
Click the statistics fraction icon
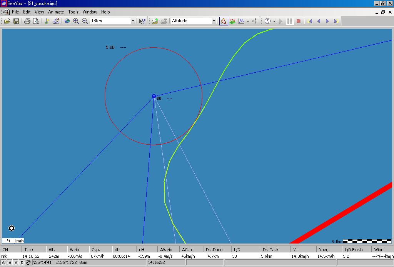coord(254,21)
